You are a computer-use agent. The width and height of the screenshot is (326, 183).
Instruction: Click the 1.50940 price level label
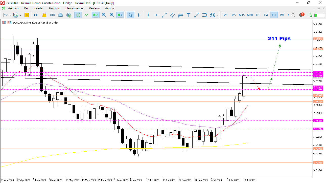coord(318,39)
